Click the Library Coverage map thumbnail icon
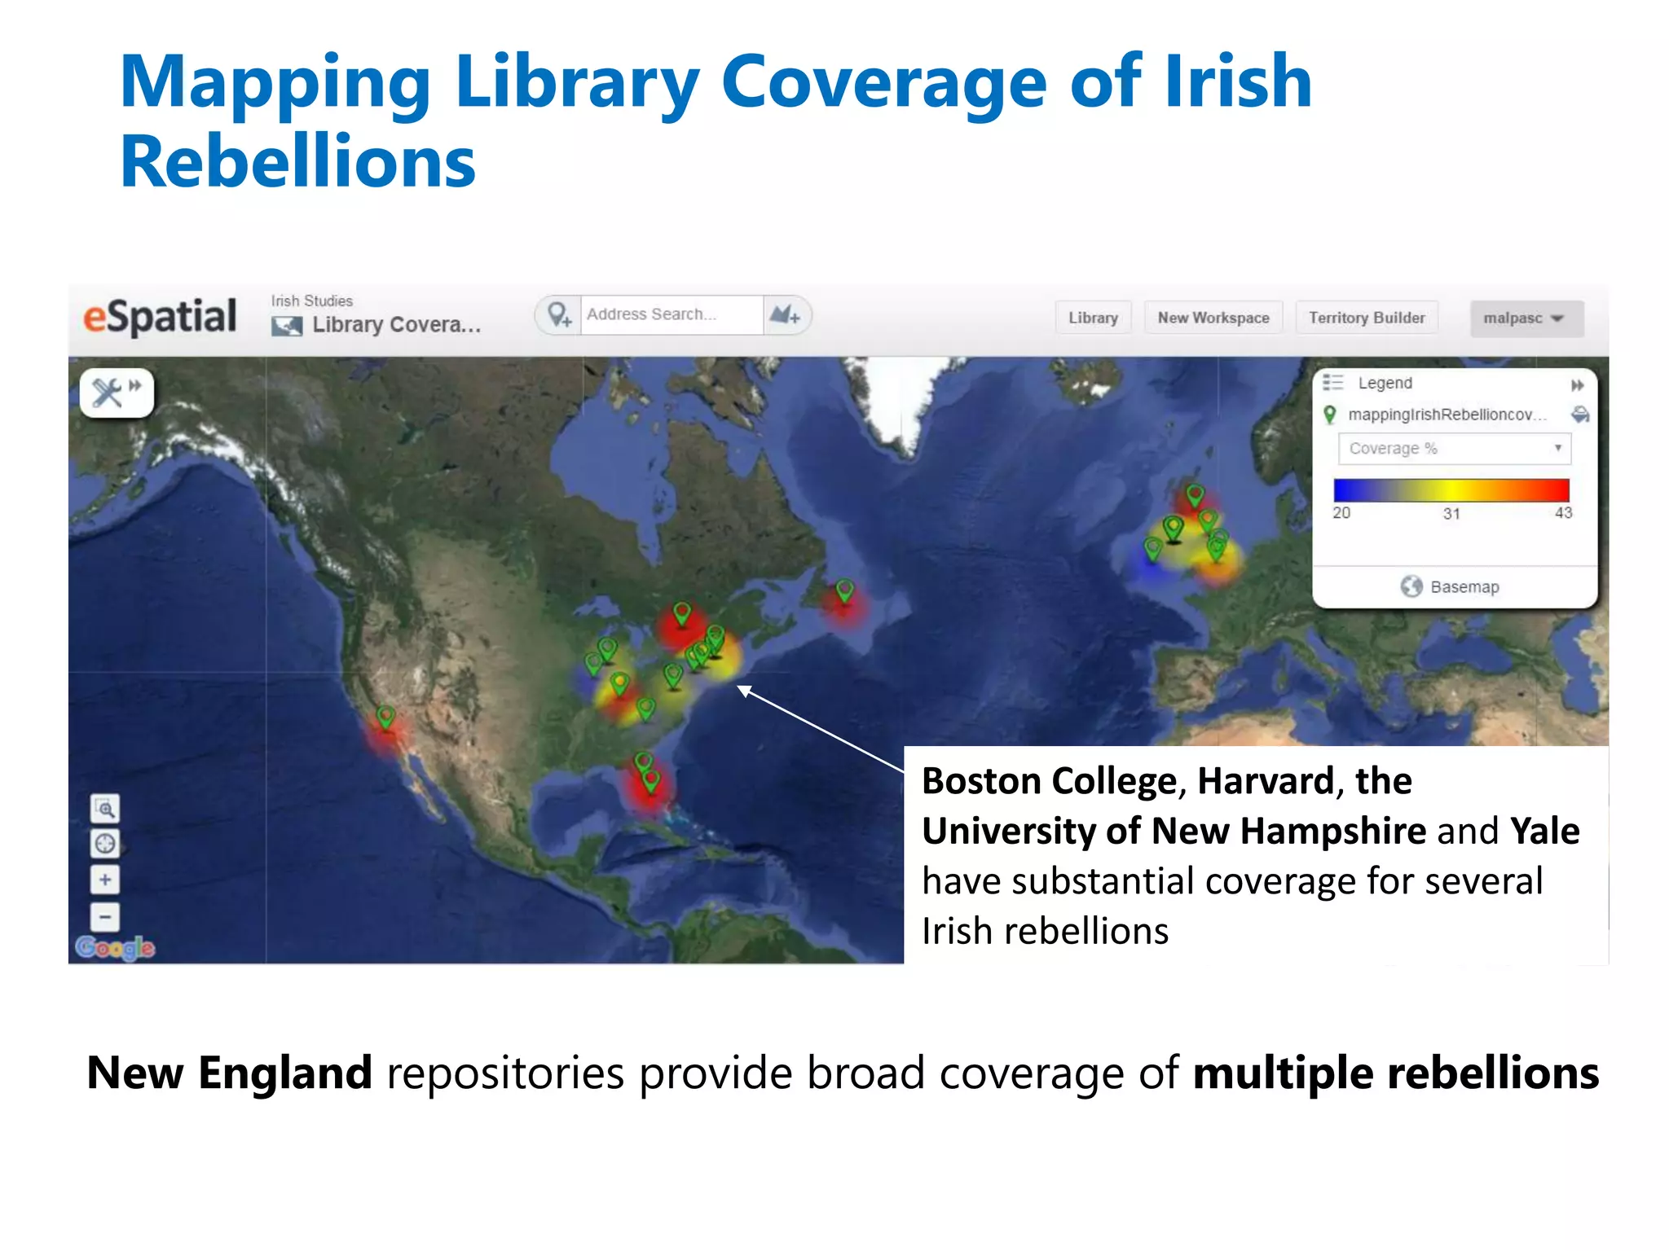Viewport: 1669px width, 1251px height. [286, 326]
